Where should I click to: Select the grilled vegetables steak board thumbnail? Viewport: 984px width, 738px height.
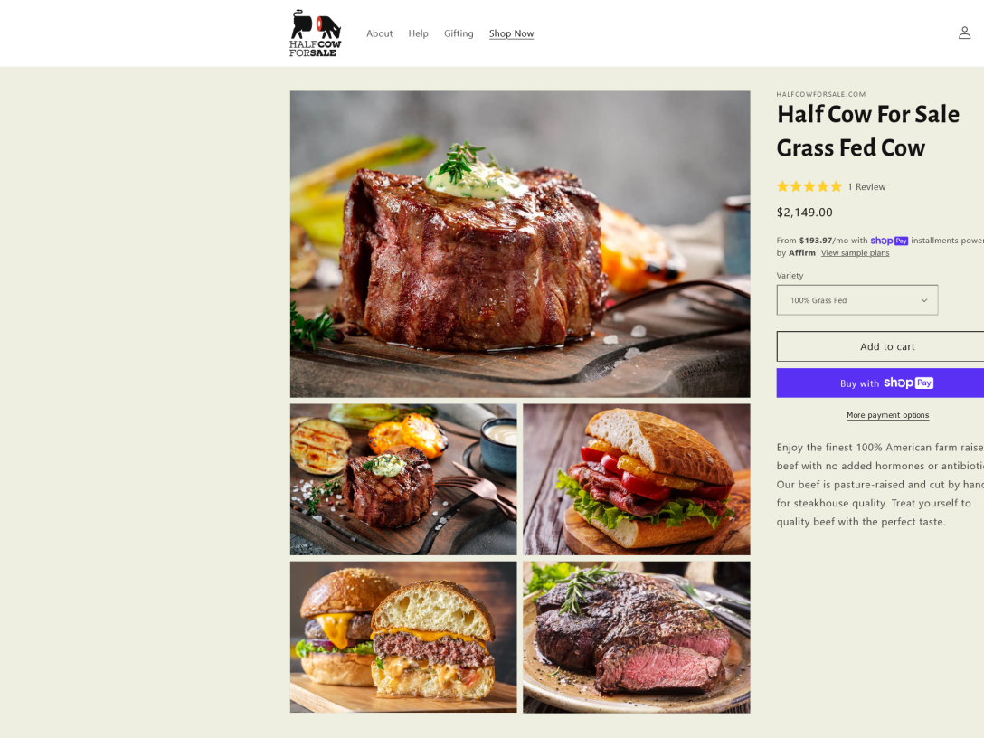pyautogui.click(x=402, y=479)
